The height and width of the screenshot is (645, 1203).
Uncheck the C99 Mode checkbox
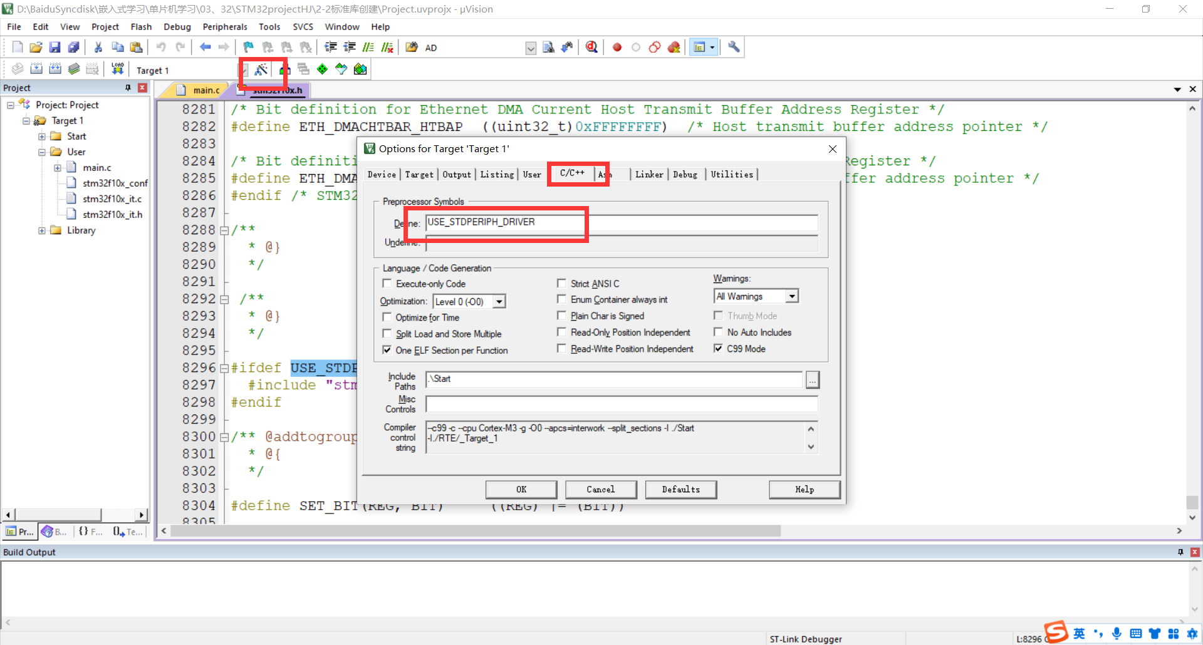point(718,349)
